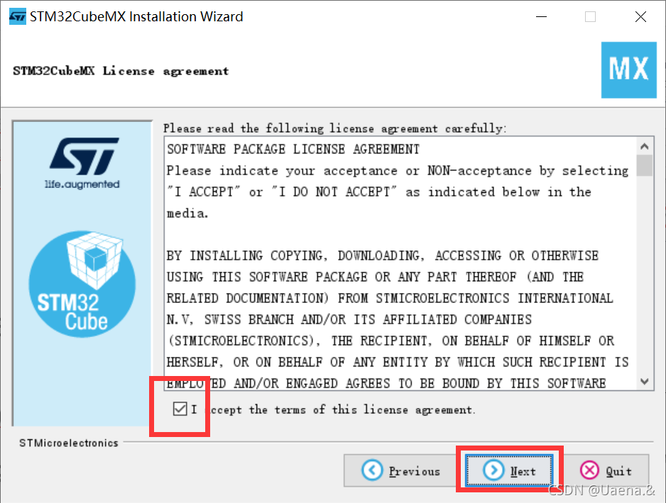The height and width of the screenshot is (503, 666).
Task: Click the license text scrollbar down arrow
Action: (644, 381)
